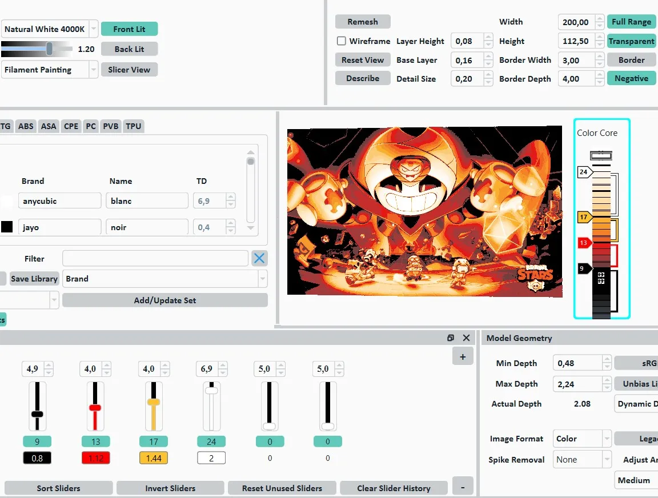The width and height of the screenshot is (658, 498).
Task: Click the Slicer View button
Action: [x=129, y=70]
